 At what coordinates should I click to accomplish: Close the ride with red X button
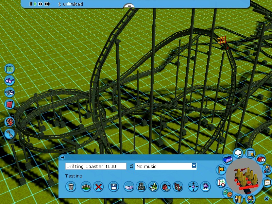[99, 186]
